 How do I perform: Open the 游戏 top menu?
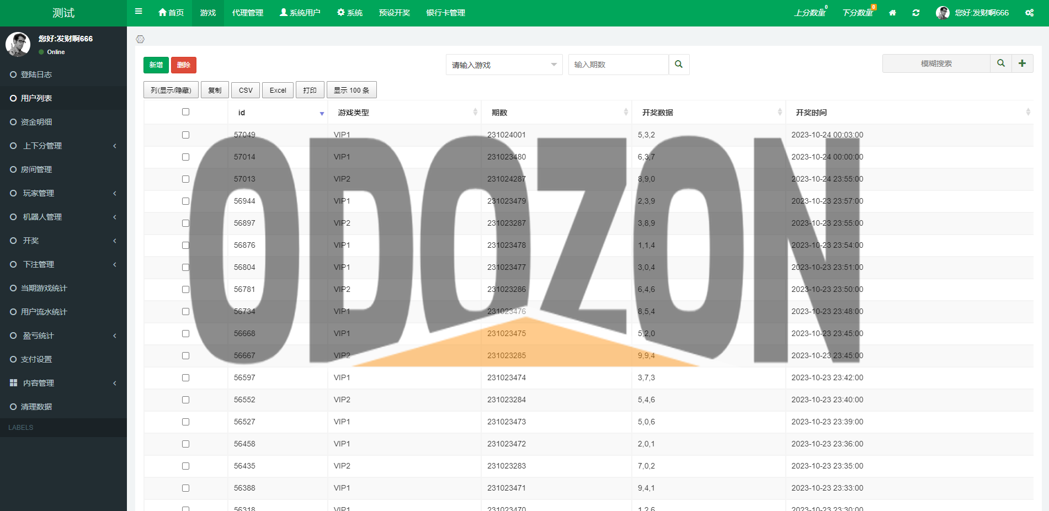pyautogui.click(x=208, y=13)
